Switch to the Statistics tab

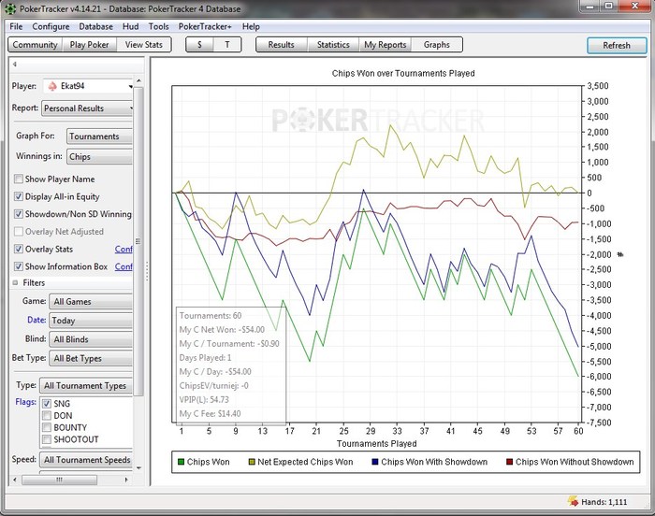[333, 45]
